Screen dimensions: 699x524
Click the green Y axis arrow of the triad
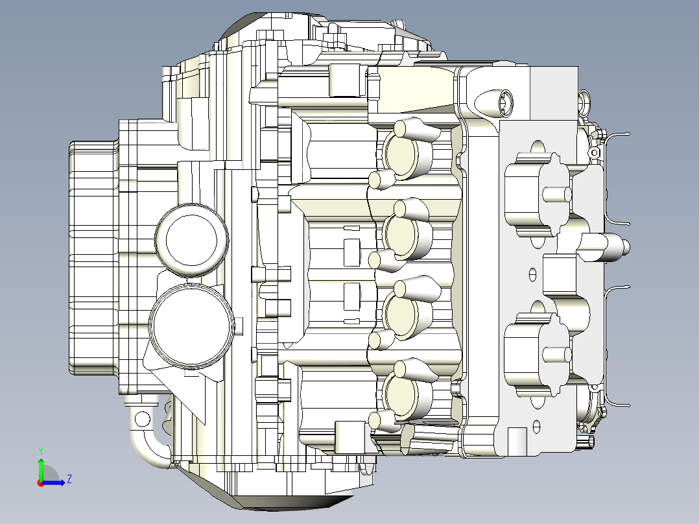(41, 470)
